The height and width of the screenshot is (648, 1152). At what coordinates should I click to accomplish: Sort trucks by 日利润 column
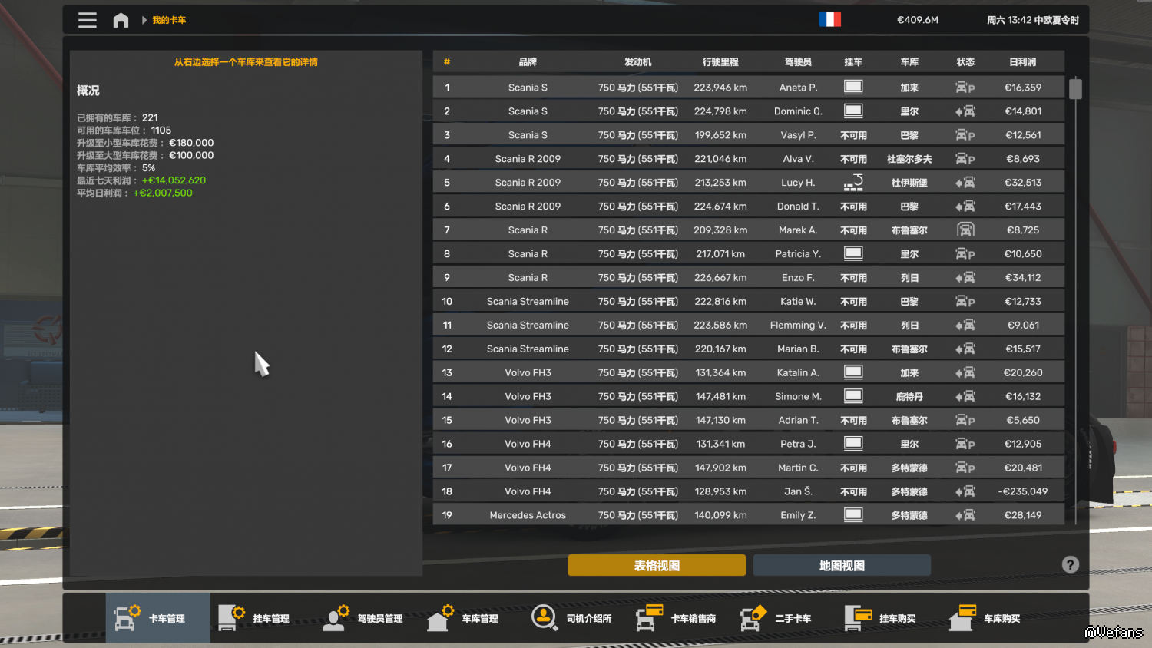[x=1023, y=62]
